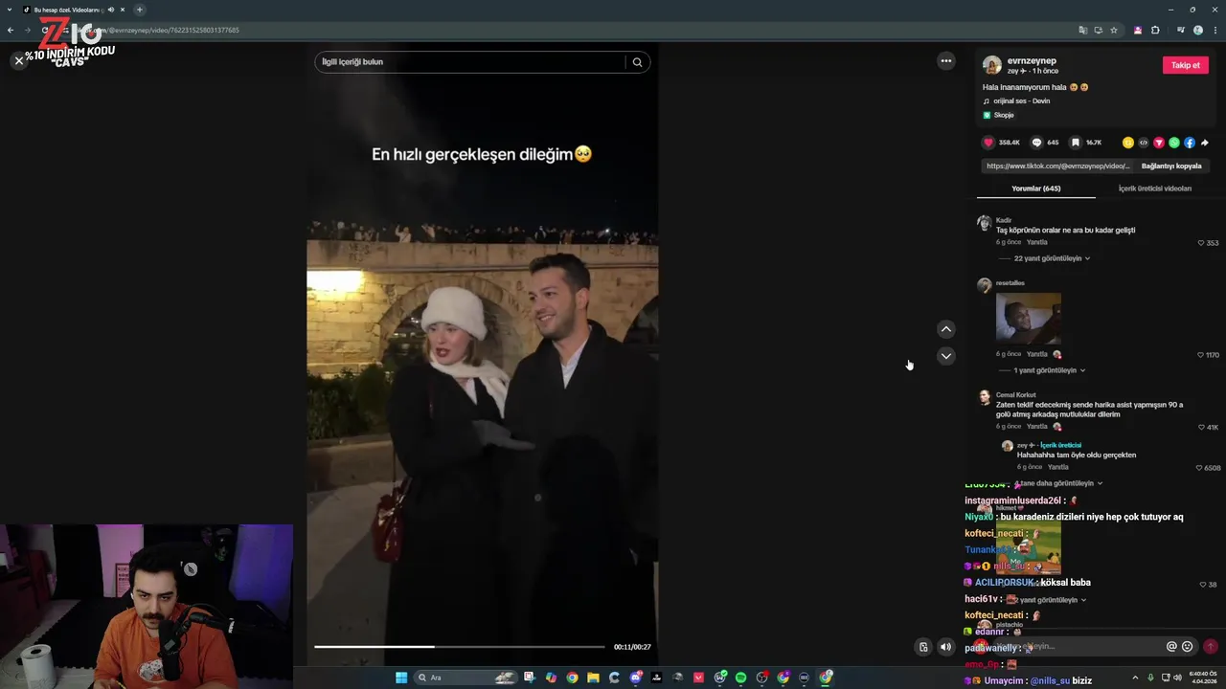Bookmark this page with the star icon

pyautogui.click(x=1114, y=30)
